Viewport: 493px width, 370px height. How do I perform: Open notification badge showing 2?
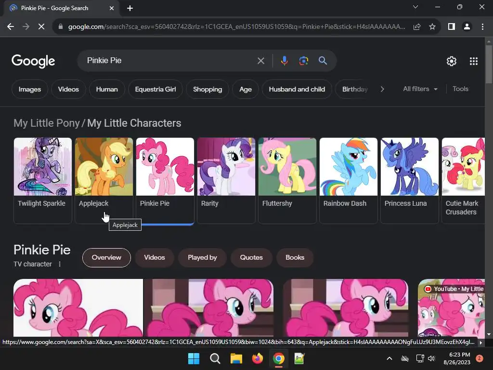(480, 358)
